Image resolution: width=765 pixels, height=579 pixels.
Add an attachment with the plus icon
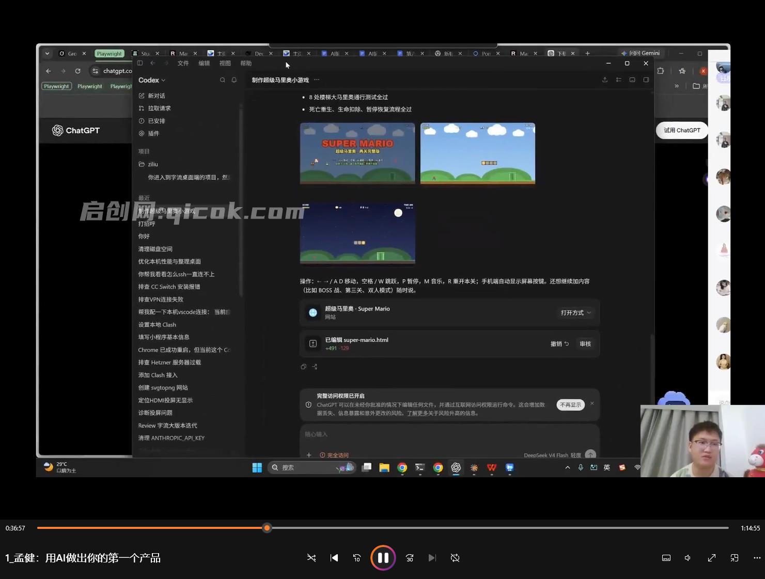[309, 455]
